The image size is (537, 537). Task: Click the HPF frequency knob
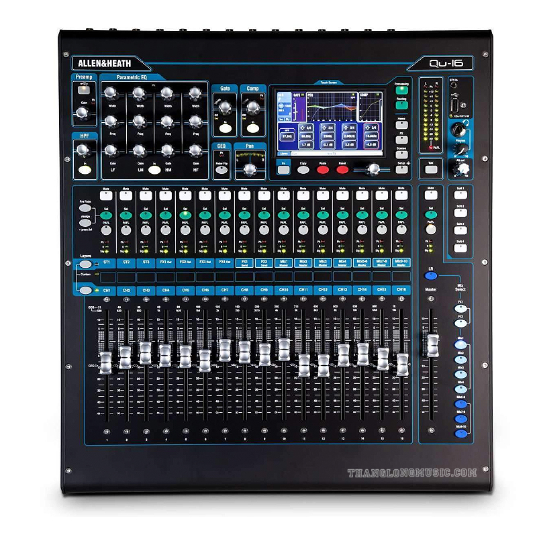[82, 150]
